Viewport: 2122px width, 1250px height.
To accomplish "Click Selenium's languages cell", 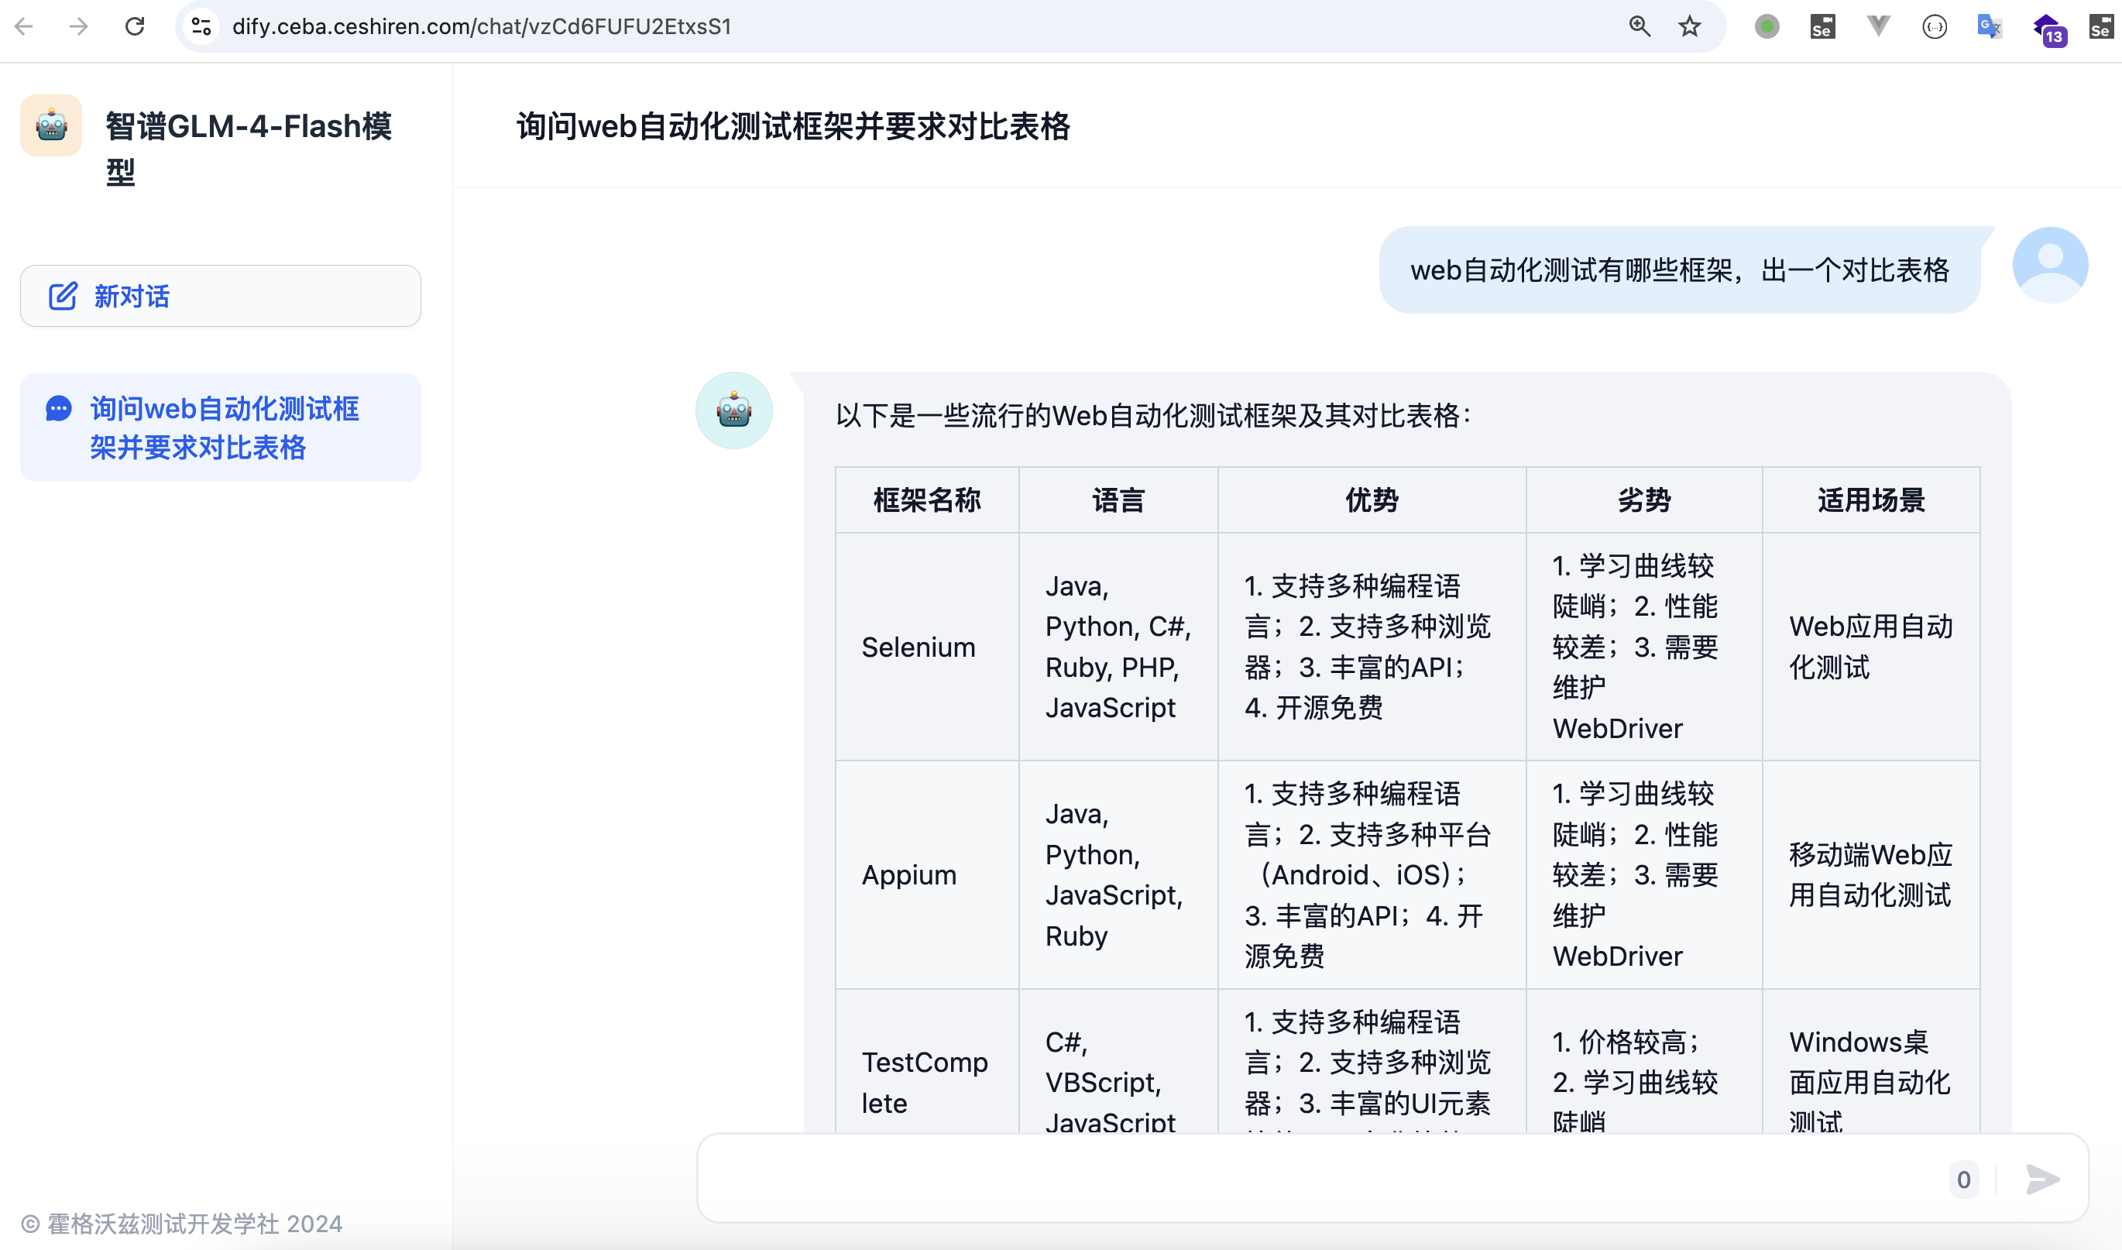I will click(x=1118, y=647).
